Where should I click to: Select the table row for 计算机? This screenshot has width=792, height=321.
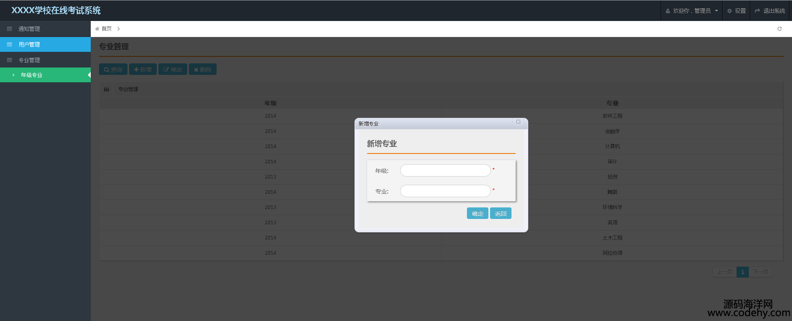pyautogui.click(x=441, y=147)
